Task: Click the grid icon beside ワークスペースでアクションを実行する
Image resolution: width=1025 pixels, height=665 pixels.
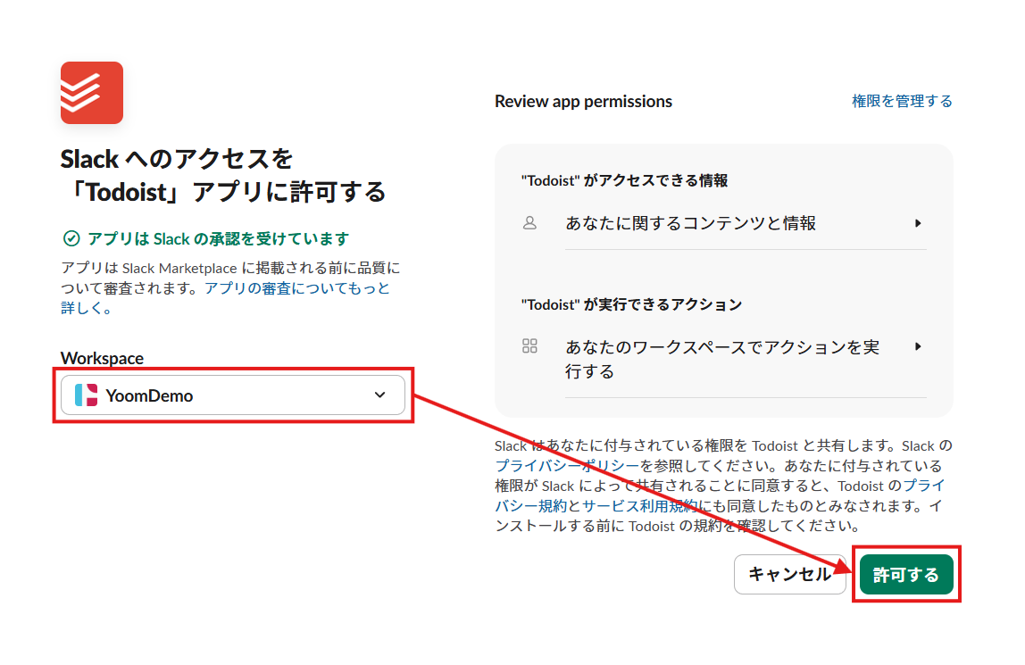Action: [529, 346]
